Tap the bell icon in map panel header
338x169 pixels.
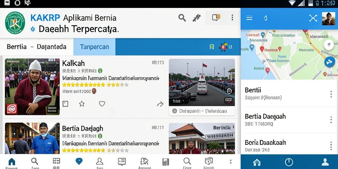[x=266, y=18]
